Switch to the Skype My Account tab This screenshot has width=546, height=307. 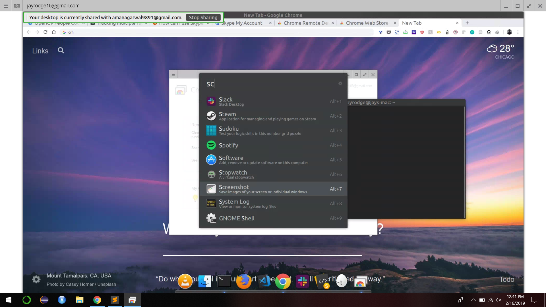pyautogui.click(x=242, y=23)
